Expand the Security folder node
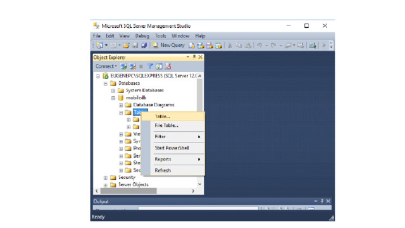The width and height of the screenshot is (405, 228). [x=106, y=178]
